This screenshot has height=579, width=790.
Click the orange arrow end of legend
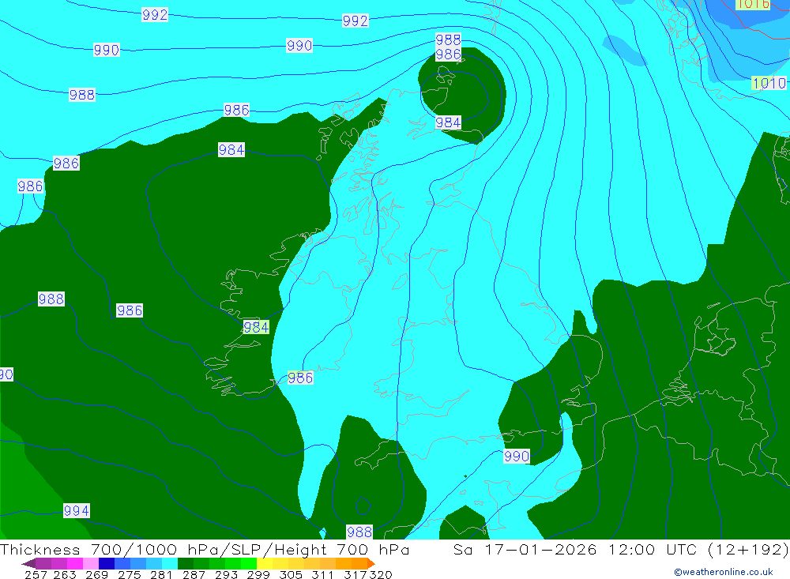coord(371,563)
